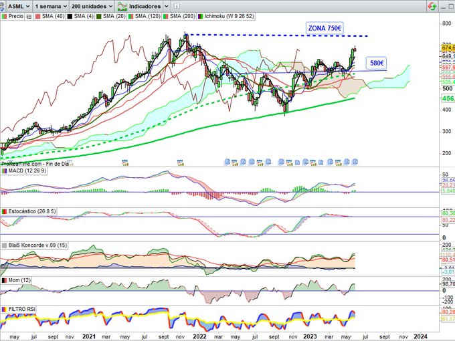Click the SMA (4) black color swatch
This screenshot has height=341, width=455.
pyautogui.click(x=70, y=17)
